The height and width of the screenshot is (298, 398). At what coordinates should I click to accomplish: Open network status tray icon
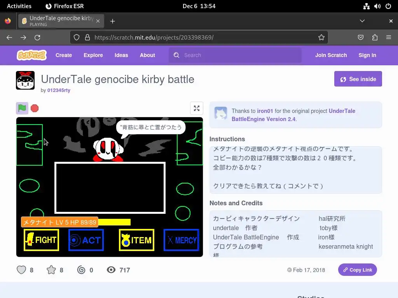(x=366, y=6)
